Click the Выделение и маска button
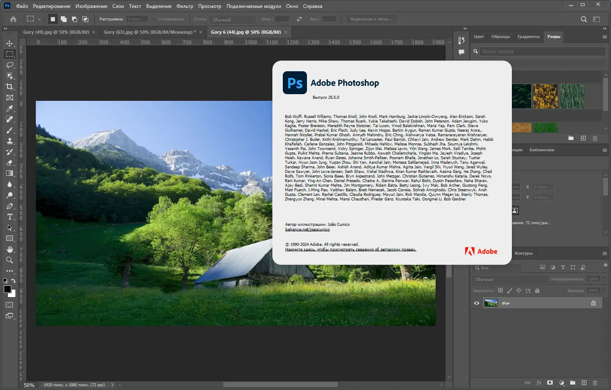This screenshot has width=611, height=390. [371, 19]
